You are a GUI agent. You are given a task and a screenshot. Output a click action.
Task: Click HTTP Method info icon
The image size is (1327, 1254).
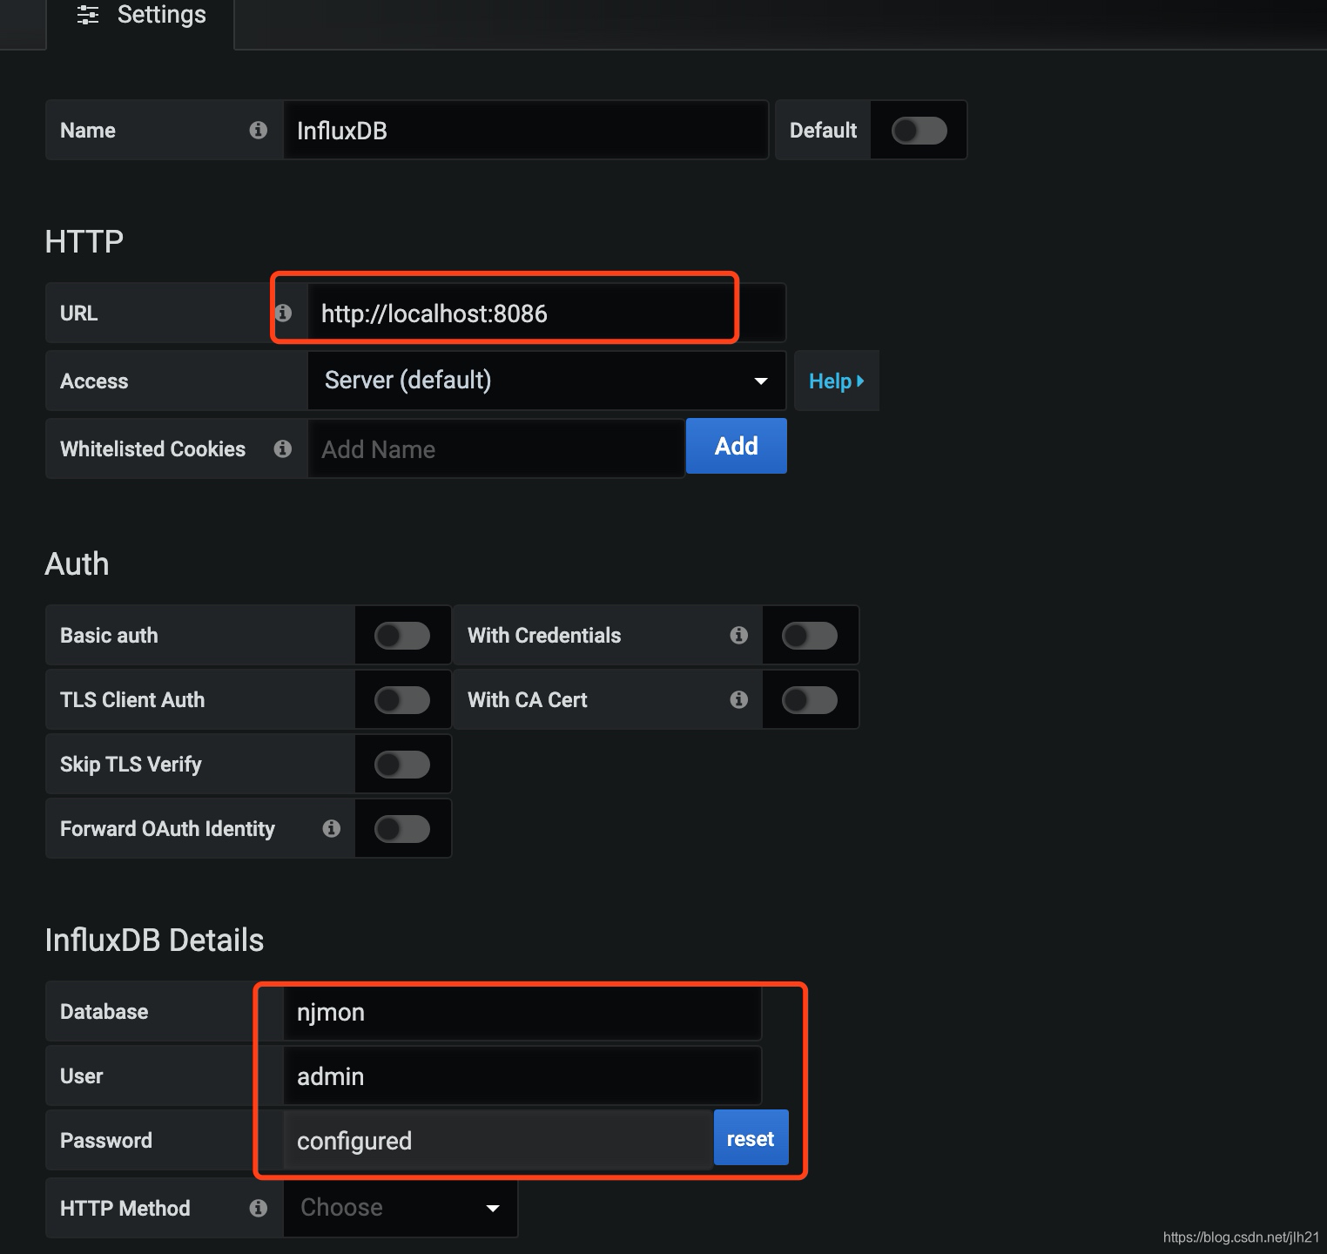[258, 1208]
